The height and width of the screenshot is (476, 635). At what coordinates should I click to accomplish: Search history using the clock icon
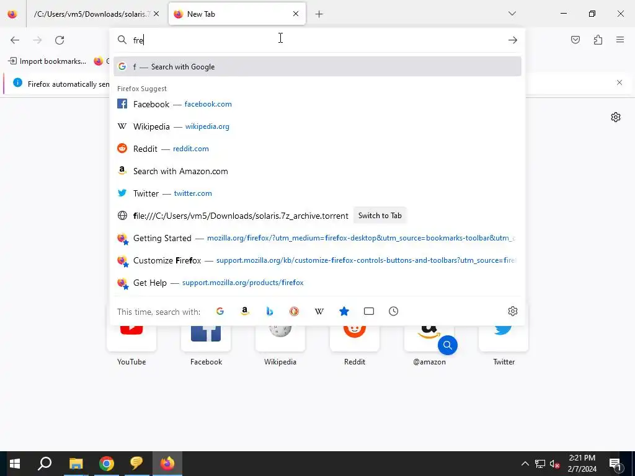[x=394, y=311]
